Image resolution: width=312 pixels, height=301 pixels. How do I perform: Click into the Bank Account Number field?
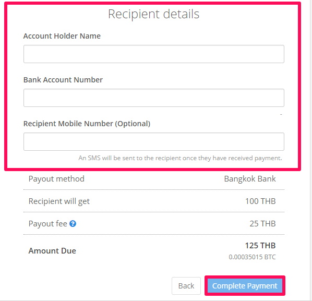coord(154,98)
